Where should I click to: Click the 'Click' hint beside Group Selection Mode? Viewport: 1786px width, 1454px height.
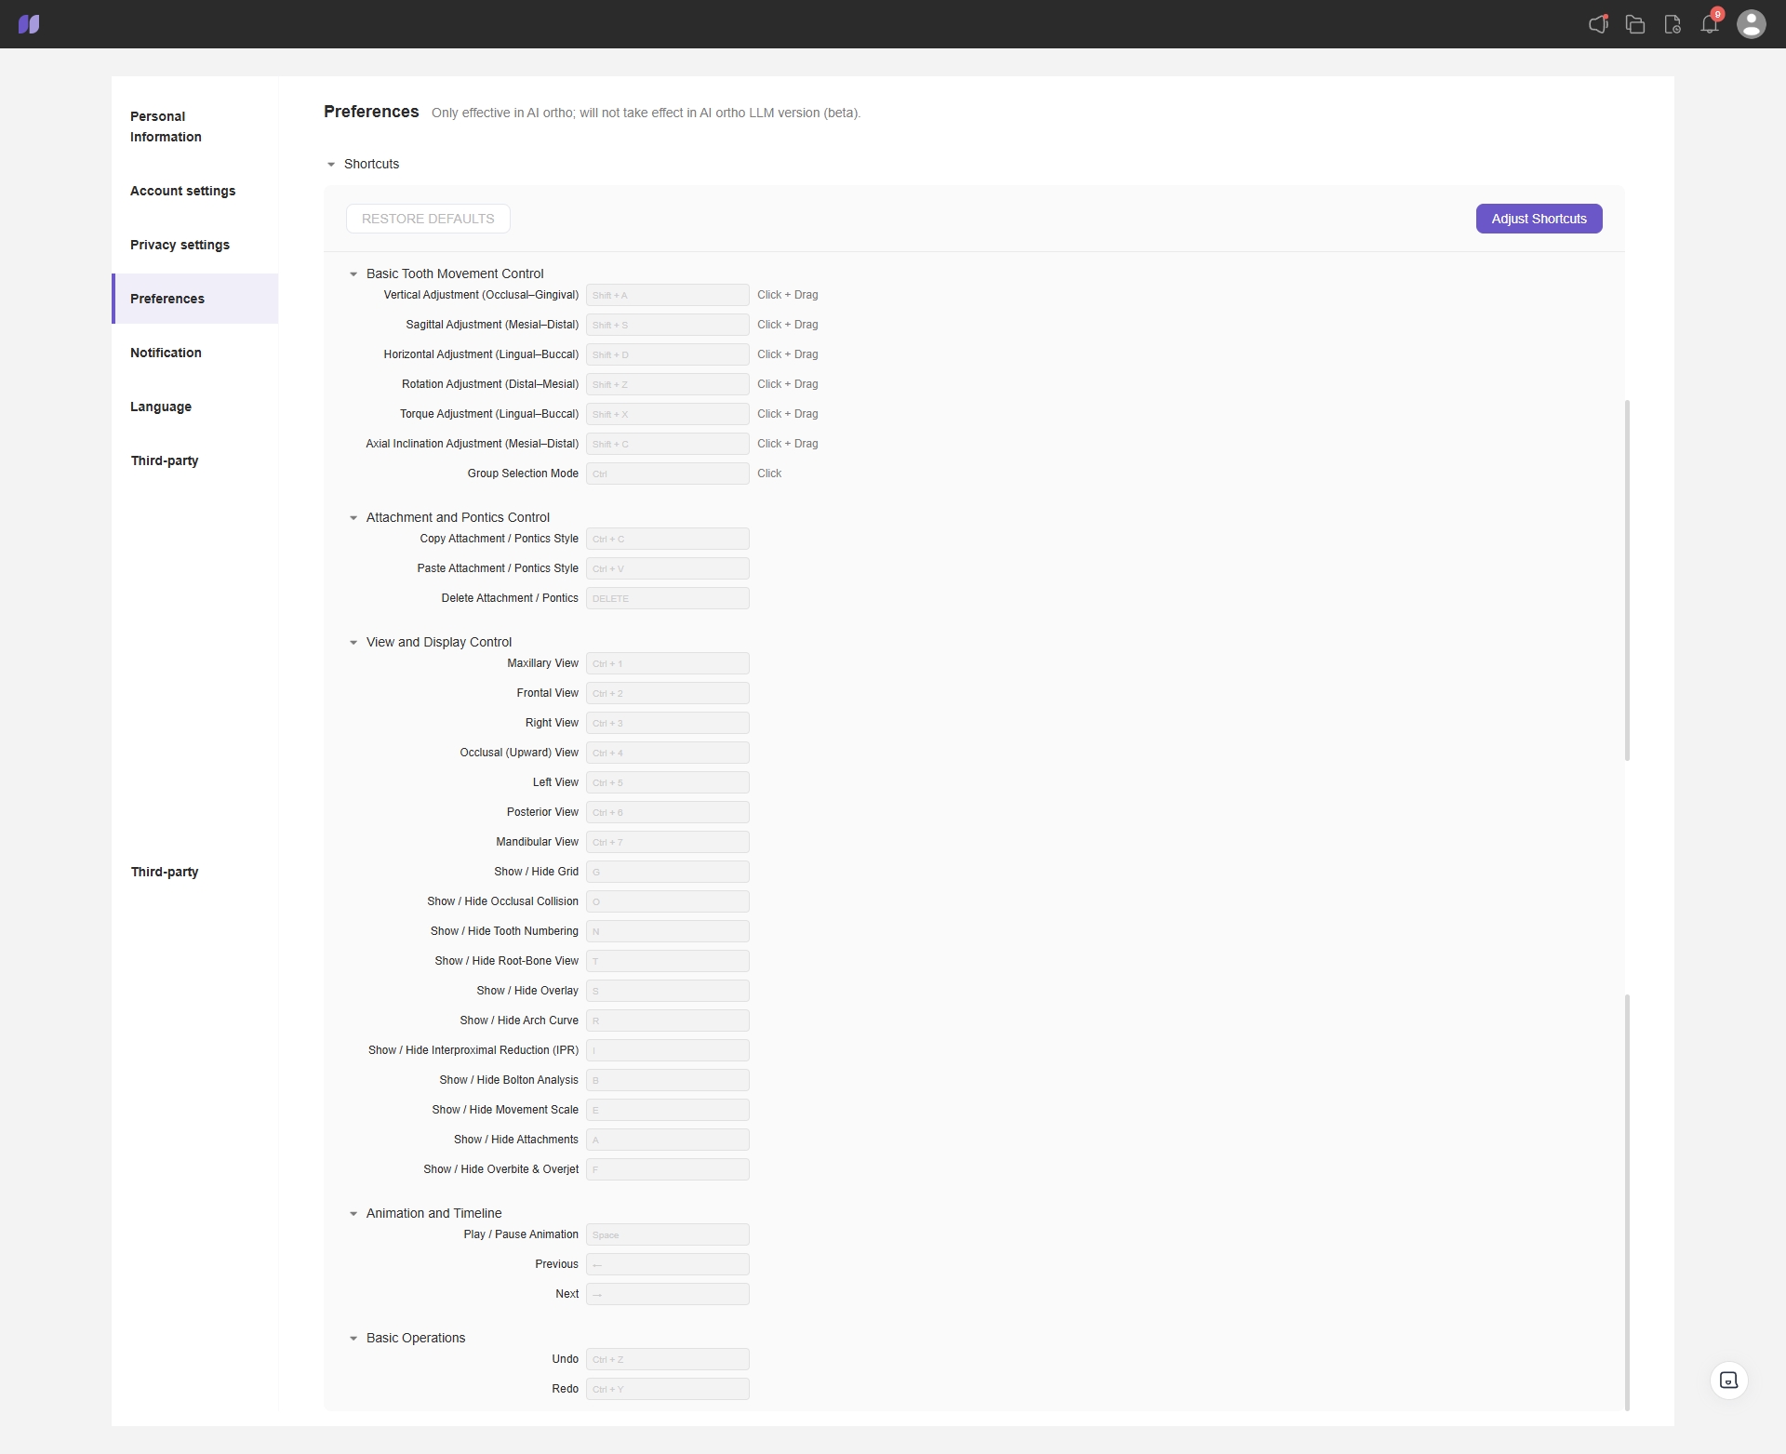[x=769, y=474]
